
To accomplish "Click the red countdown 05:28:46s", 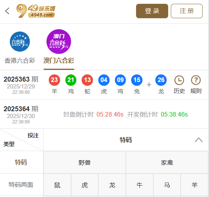I will coord(110,115).
